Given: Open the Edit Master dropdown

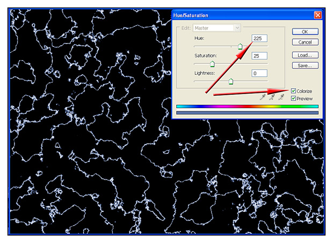Looking at the screenshot, I should tap(216, 28).
